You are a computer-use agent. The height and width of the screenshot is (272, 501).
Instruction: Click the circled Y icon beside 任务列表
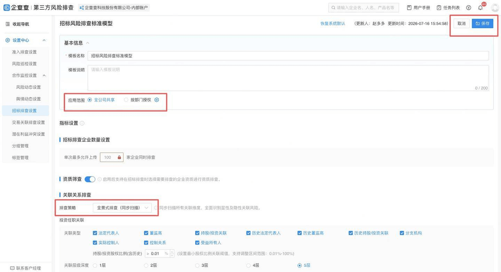tap(469, 8)
